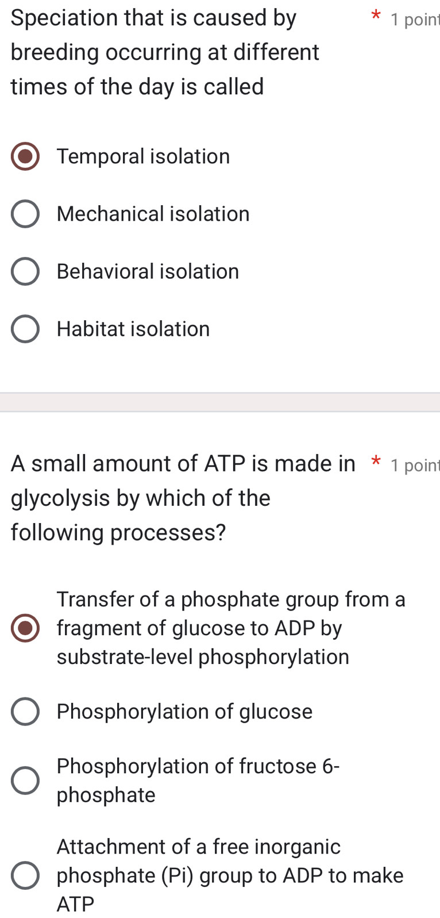Click the selected substrate-level phosphorylation radio
Viewport: 440px width, 918px height.
tap(25, 628)
